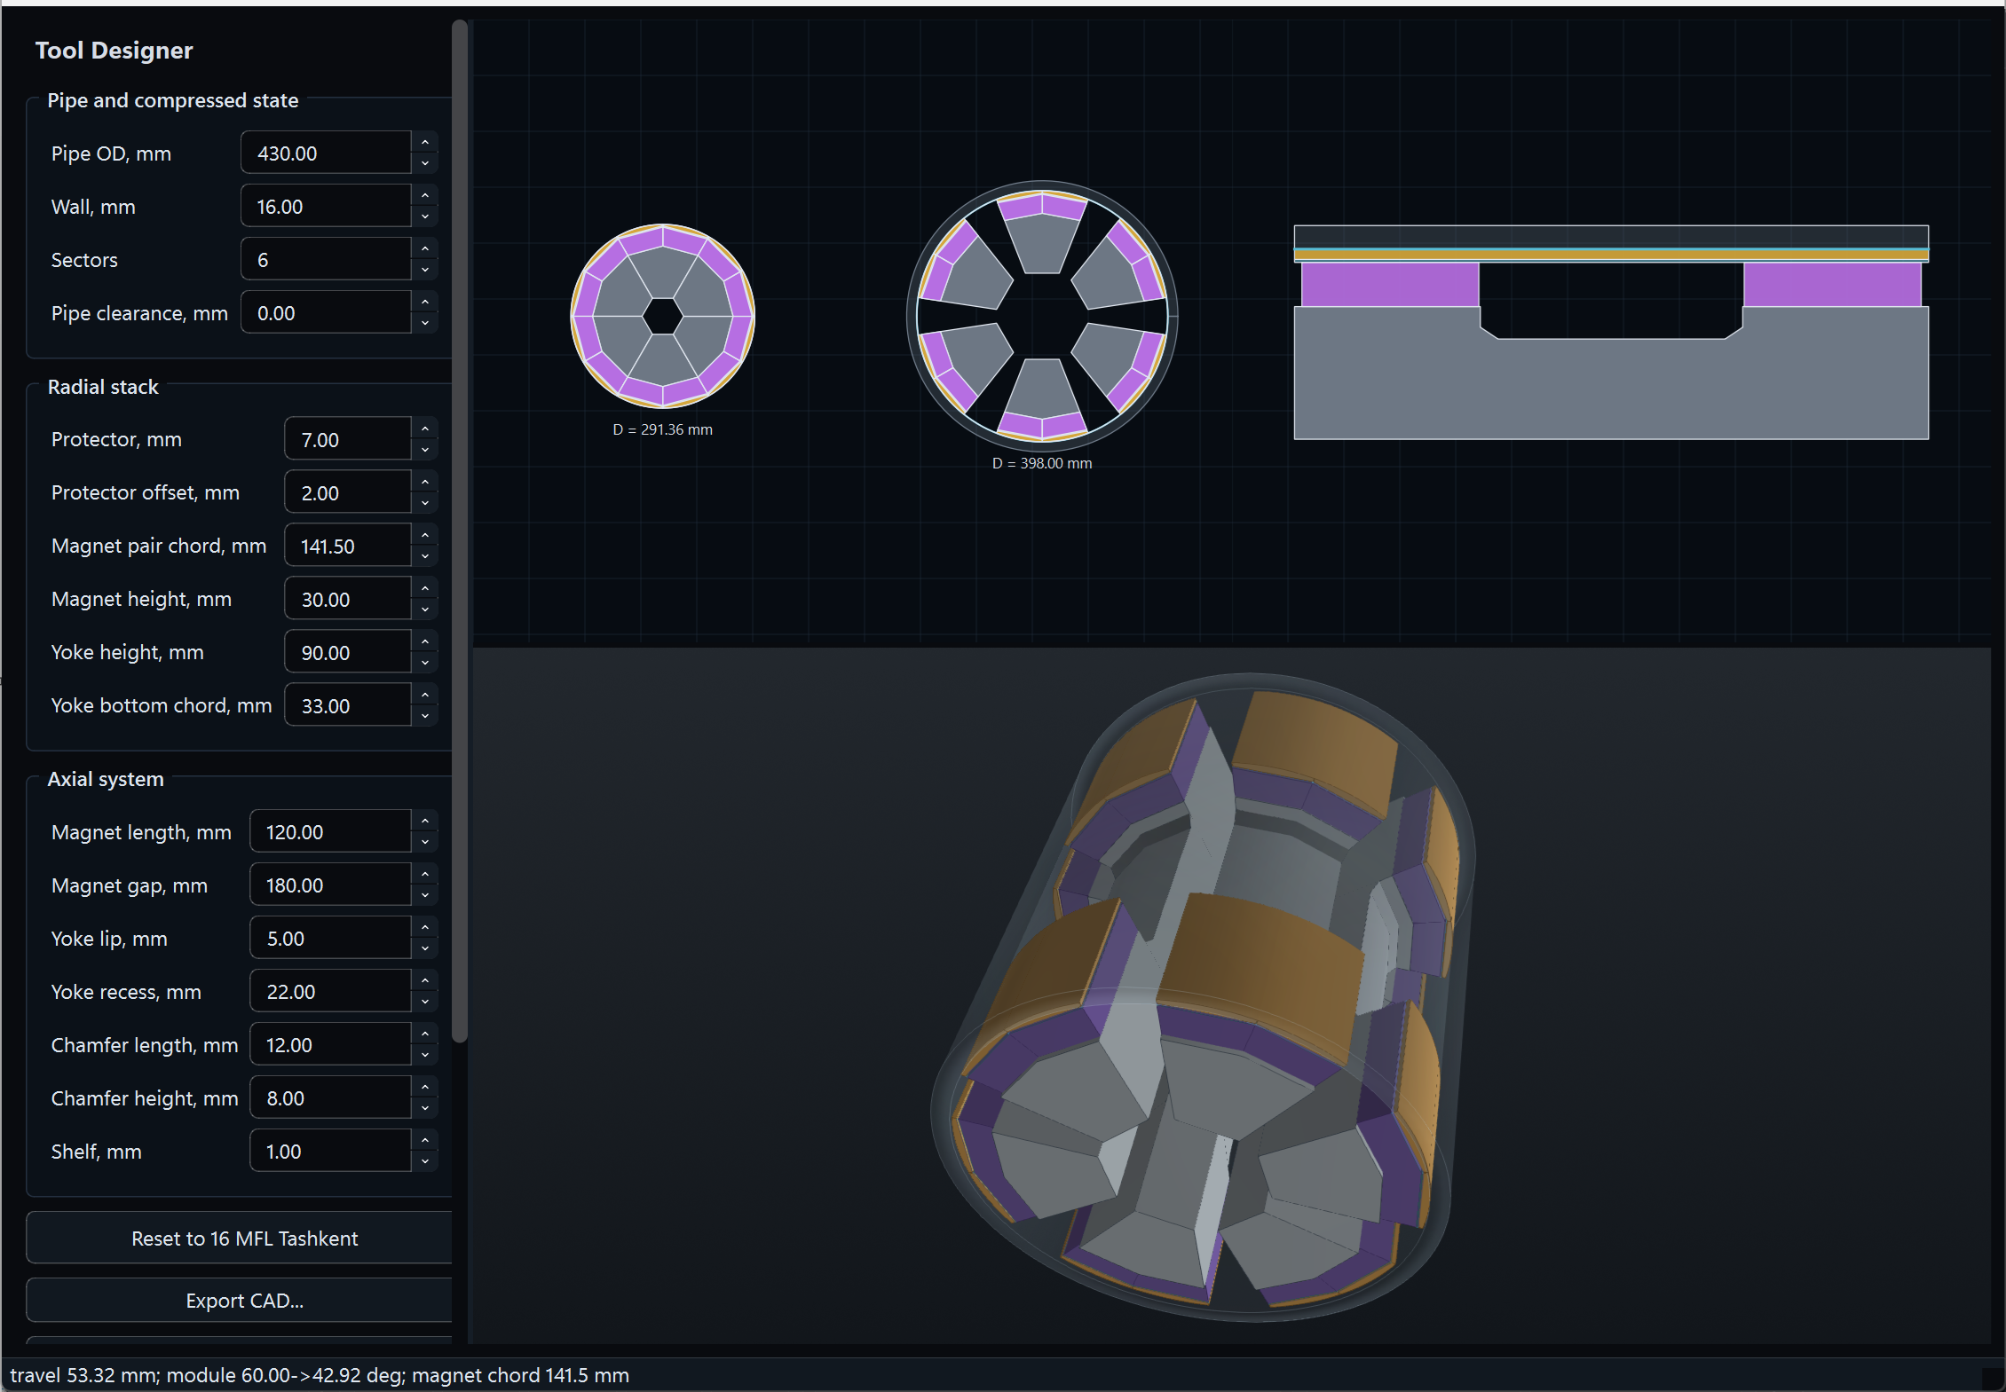Increase Magnet pair chord stepper
The height and width of the screenshot is (1392, 2006).
425,535
